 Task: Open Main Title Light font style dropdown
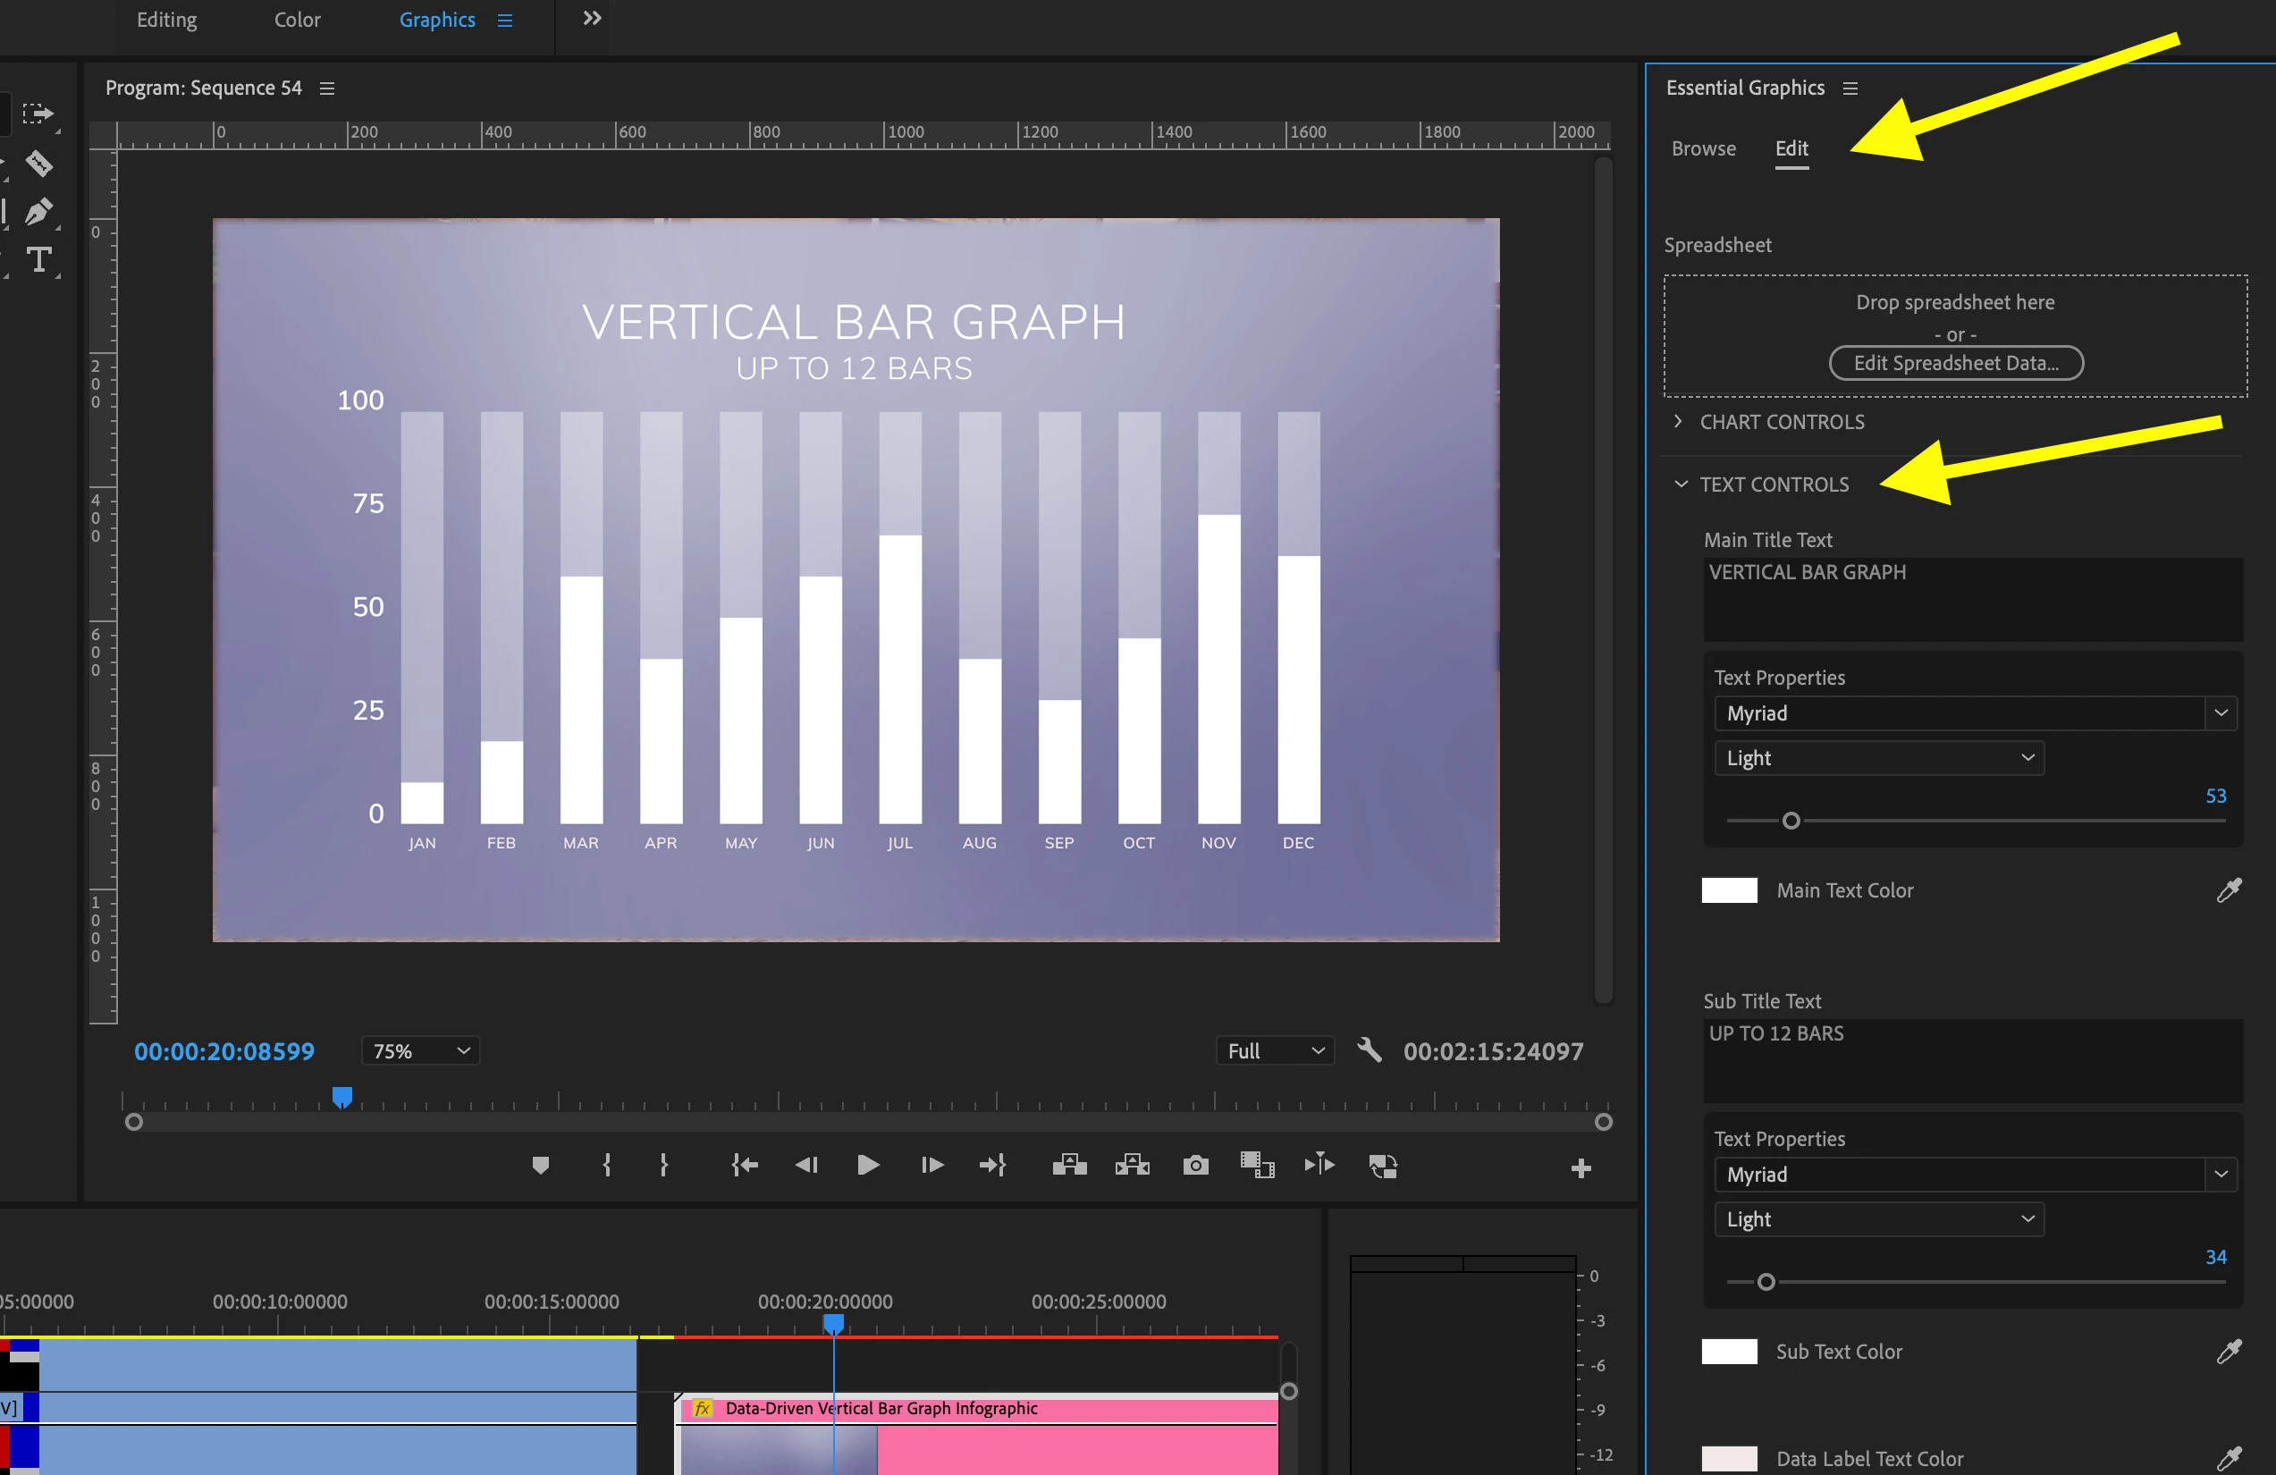tap(1878, 759)
